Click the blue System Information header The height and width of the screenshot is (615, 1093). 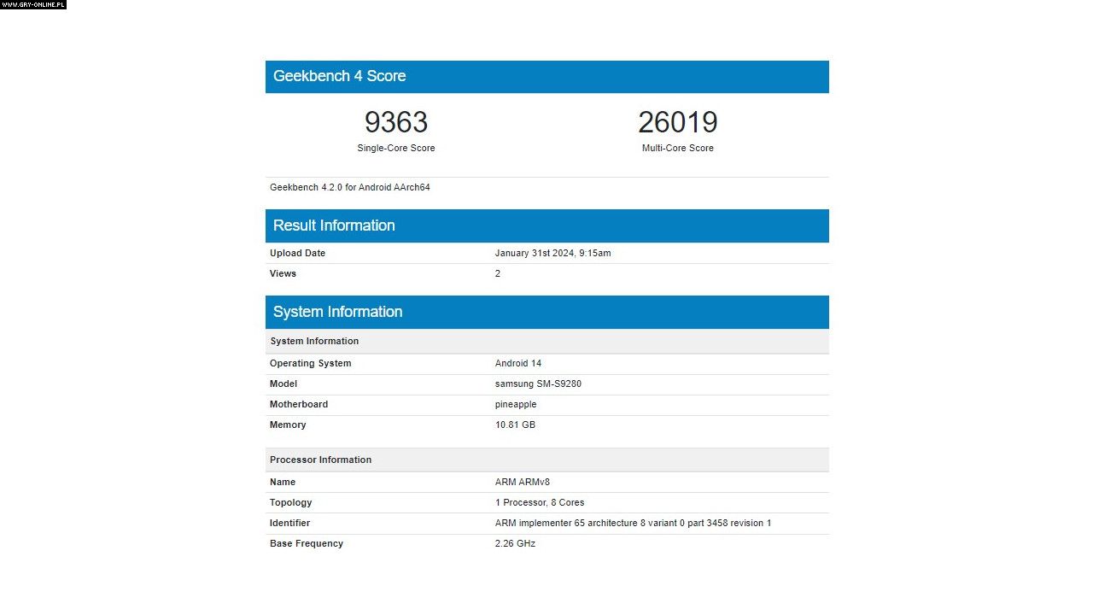tap(337, 312)
